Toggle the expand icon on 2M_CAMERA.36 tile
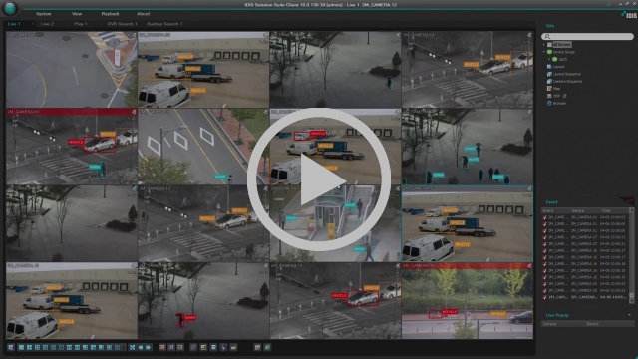Image resolution: width=638 pixels, height=359 pixels. pos(529,266)
